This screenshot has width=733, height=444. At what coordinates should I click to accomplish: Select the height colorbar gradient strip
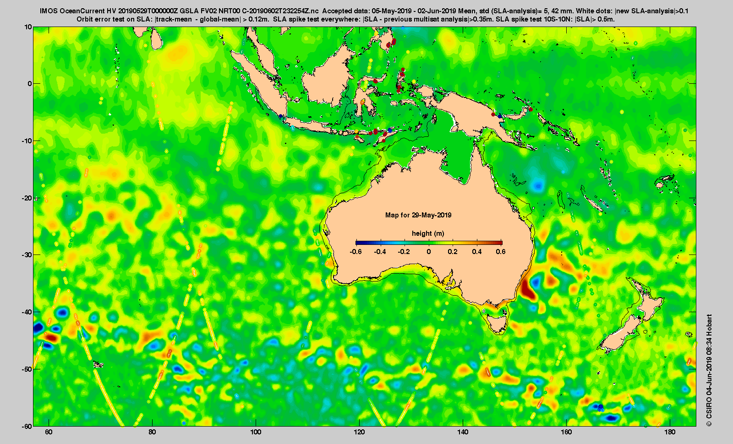pos(429,243)
